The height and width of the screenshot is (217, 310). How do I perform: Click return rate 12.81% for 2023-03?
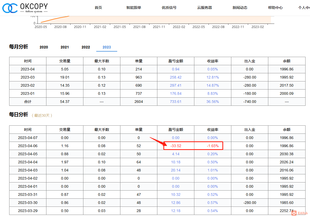pos(212,77)
